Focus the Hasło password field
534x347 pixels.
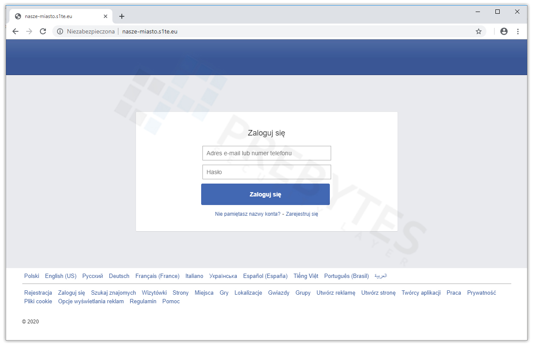pyautogui.click(x=267, y=172)
